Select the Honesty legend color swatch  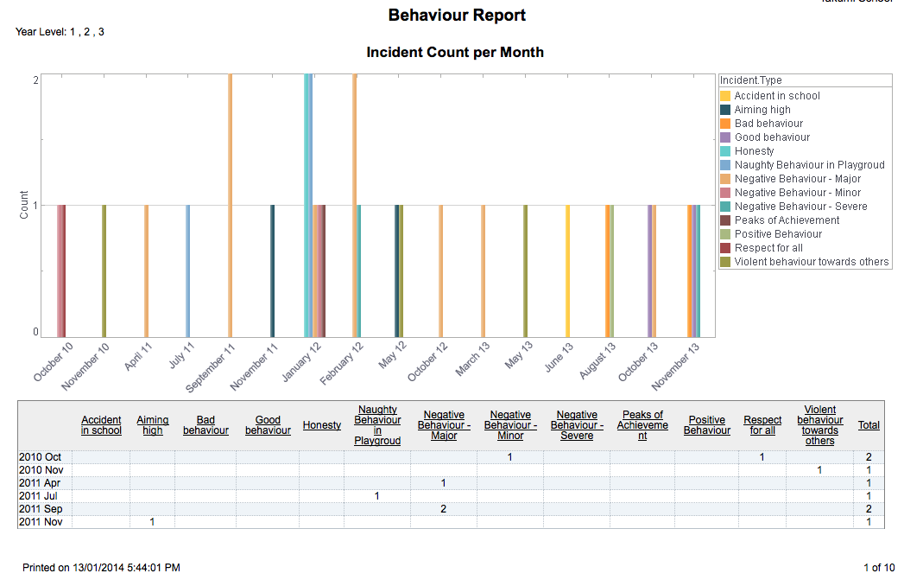point(725,151)
